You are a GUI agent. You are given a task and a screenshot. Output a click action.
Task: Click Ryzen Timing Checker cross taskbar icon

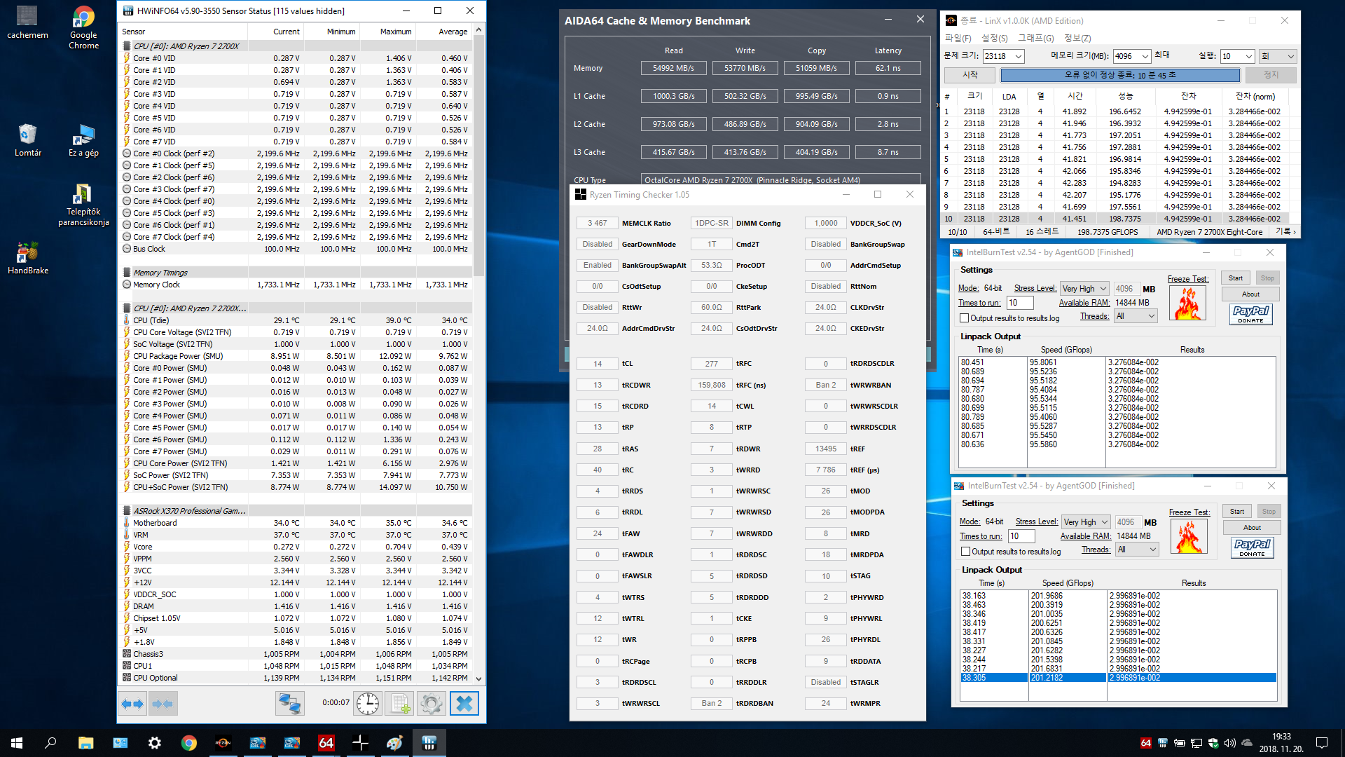coord(360,743)
